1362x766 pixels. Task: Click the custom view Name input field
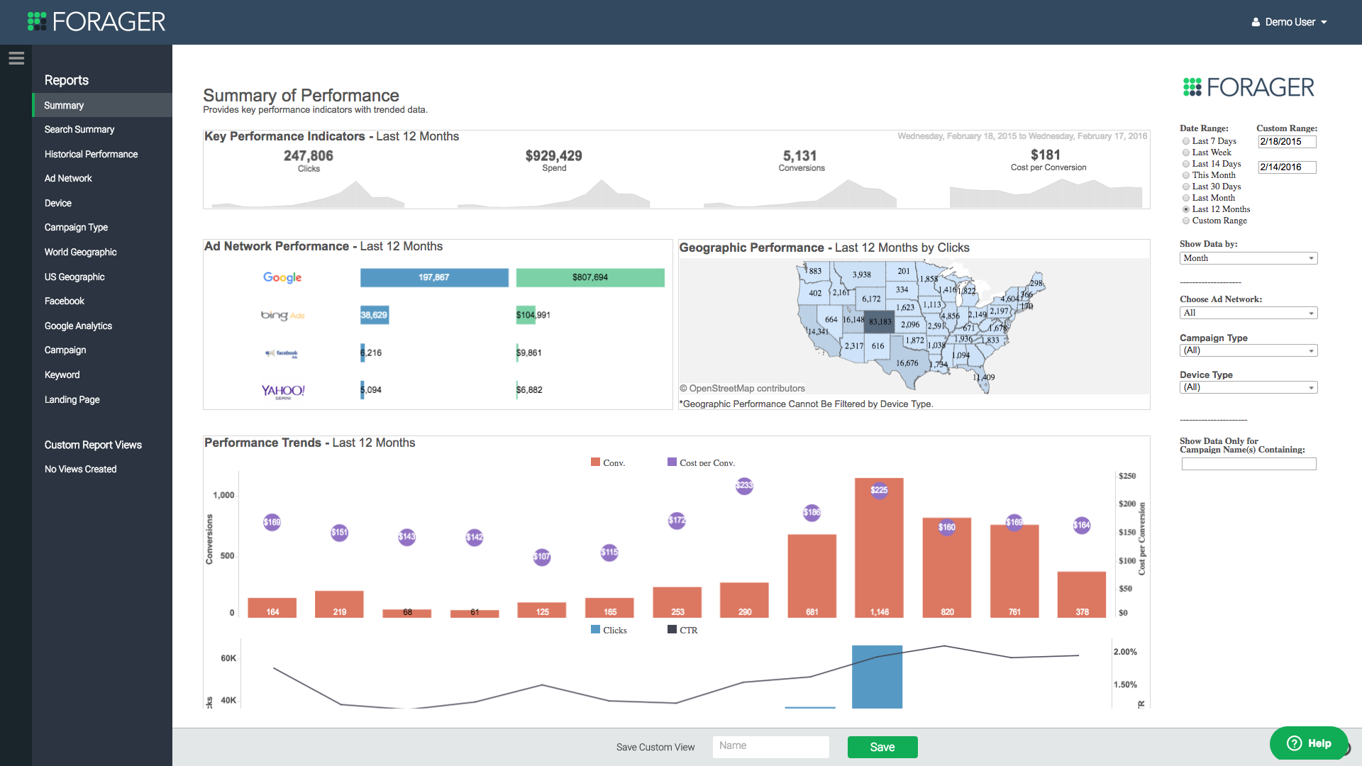770,746
